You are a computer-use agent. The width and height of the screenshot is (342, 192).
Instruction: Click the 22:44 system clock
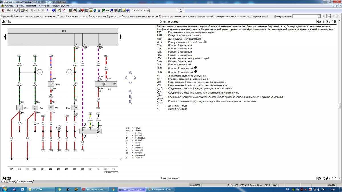tap(332, 189)
